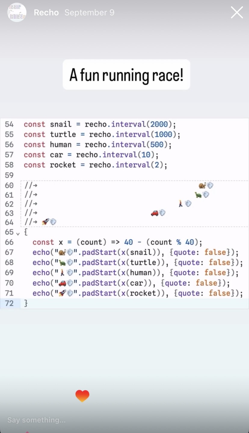Click the snail emoji inside echo on line 67
This screenshot has height=433, width=249.
[62, 252]
